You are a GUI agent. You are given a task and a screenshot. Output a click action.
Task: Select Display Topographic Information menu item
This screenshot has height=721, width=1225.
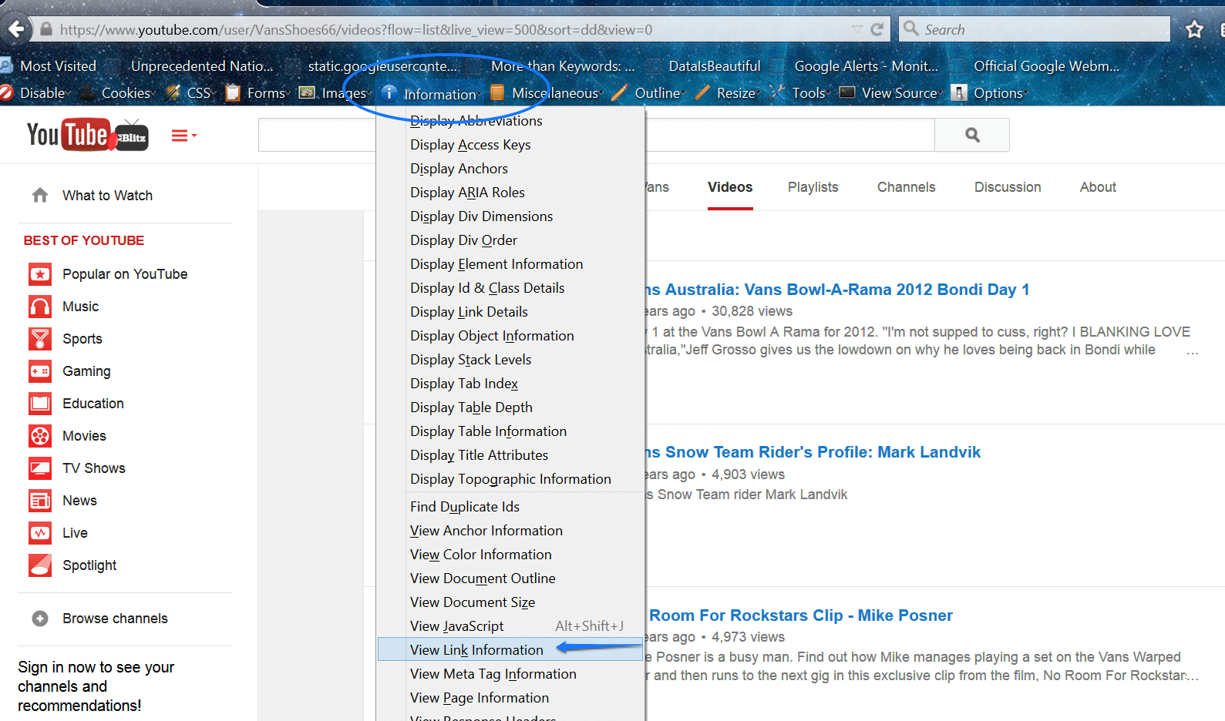coord(510,479)
